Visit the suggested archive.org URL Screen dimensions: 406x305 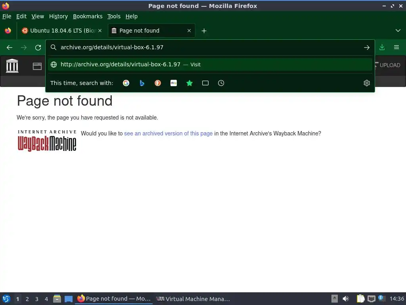click(x=210, y=65)
